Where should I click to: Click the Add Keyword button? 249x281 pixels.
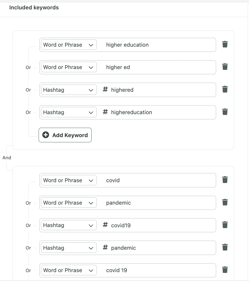(65, 135)
